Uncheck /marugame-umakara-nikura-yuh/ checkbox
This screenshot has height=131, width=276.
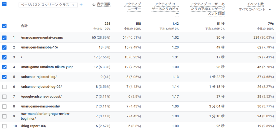pyautogui.click(x=4, y=67)
